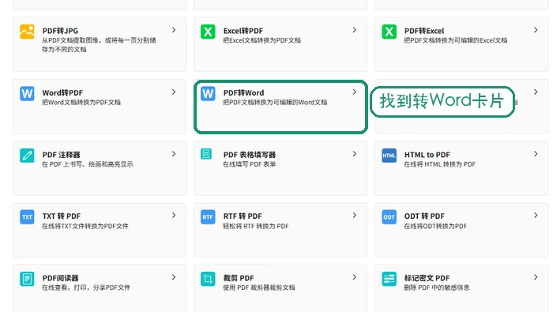Image resolution: width=553 pixels, height=312 pixels.
Task: Click the blue W icon of PDF转Word
Action: coord(208,94)
